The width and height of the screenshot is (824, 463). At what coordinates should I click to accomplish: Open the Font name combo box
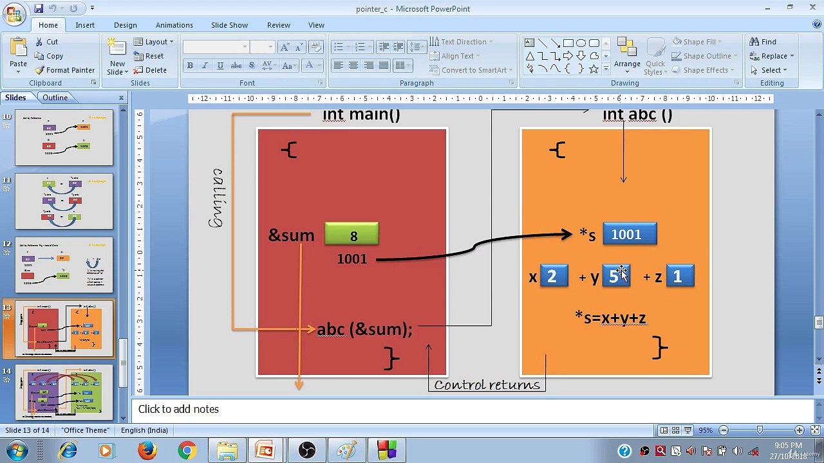click(x=216, y=47)
